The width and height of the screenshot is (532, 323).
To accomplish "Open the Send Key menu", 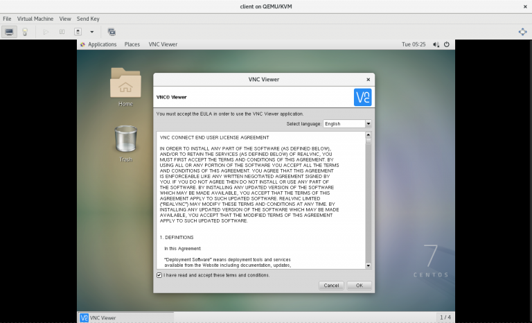I will click(x=88, y=19).
